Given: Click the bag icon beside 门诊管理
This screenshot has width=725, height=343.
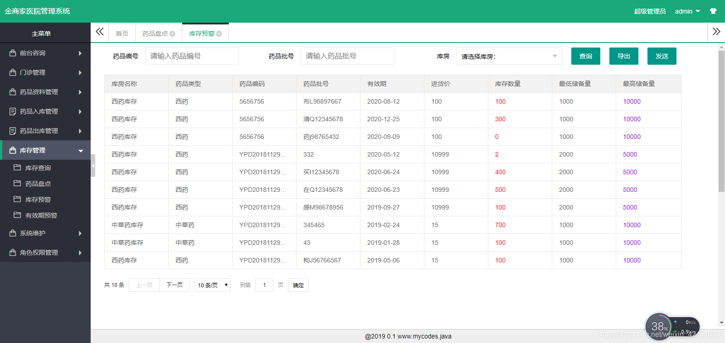Looking at the screenshot, I should (13, 72).
